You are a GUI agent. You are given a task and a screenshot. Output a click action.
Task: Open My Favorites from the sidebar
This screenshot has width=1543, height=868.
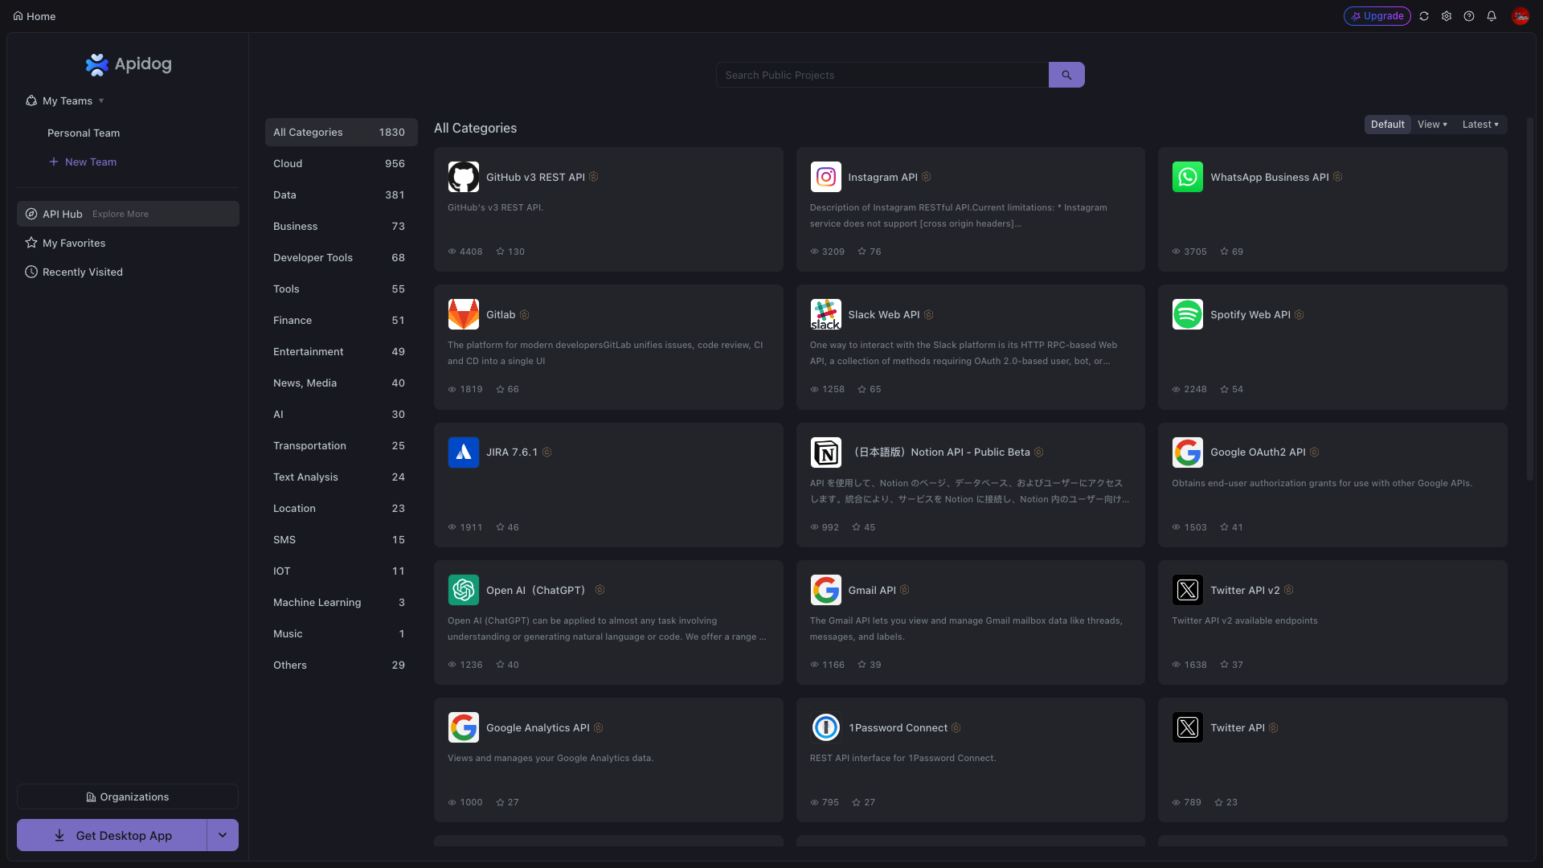pos(74,243)
